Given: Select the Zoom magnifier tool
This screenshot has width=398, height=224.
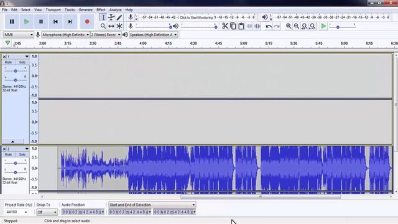Looking at the screenshot, I should [x=103, y=26].
